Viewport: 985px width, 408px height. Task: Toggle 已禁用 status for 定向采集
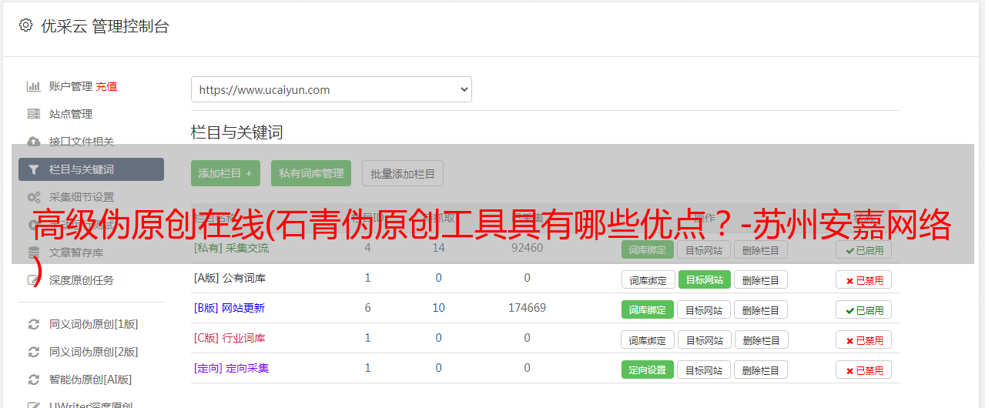[864, 370]
